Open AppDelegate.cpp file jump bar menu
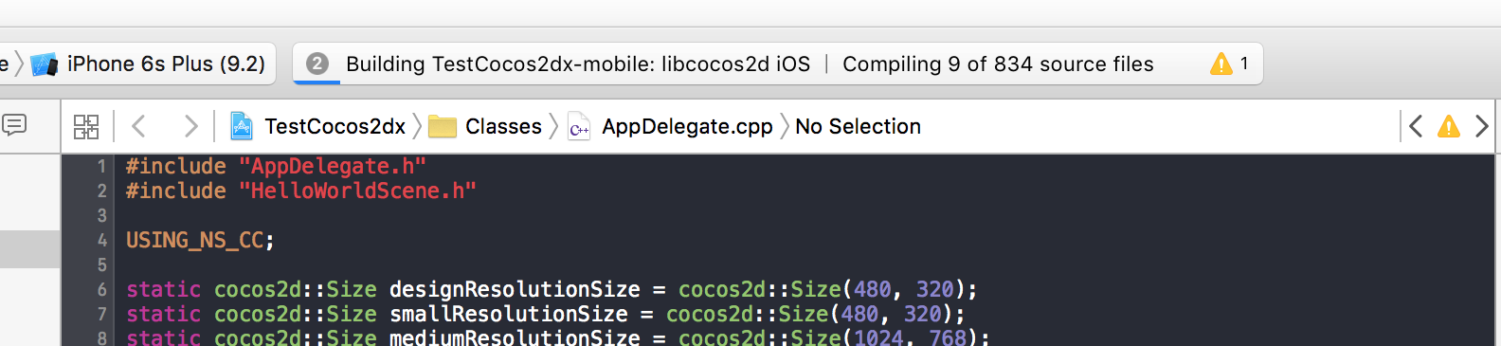The height and width of the screenshot is (346, 1501). tap(687, 126)
